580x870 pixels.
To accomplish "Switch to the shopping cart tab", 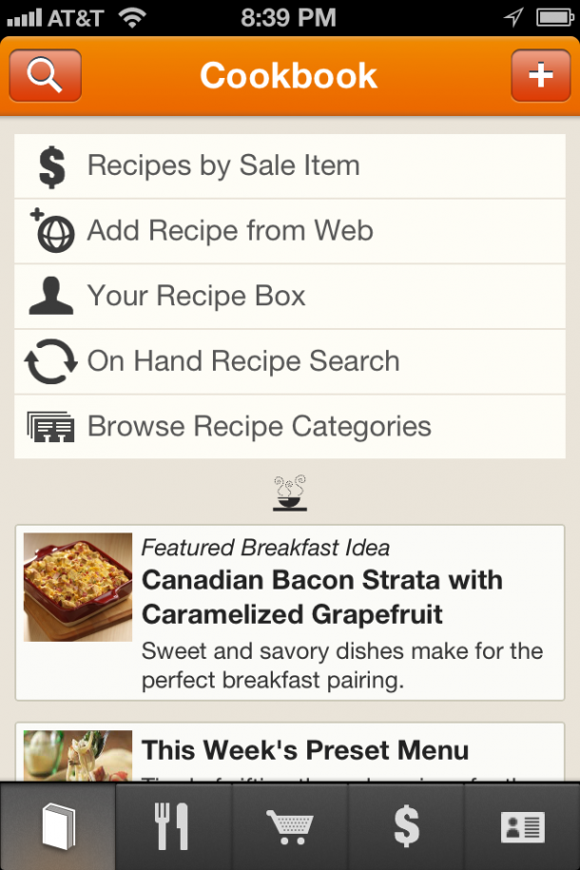I will pyautogui.click(x=290, y=826).
